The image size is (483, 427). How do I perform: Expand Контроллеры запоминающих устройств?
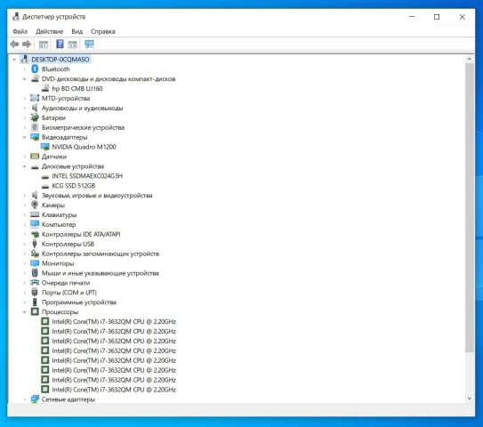[x=24, y=254]
